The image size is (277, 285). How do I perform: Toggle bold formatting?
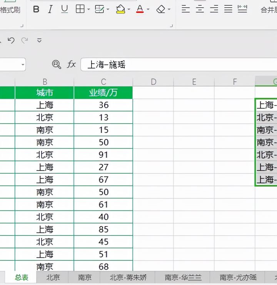click(36, 9)
